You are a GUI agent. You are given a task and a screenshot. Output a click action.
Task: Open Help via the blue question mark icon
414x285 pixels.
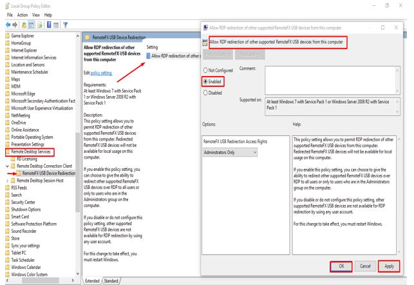49,25
